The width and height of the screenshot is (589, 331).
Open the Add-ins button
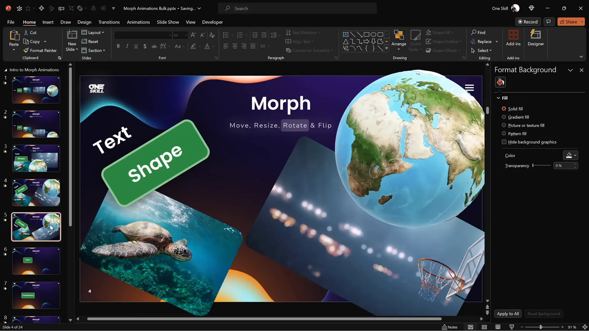coord(513,38)
